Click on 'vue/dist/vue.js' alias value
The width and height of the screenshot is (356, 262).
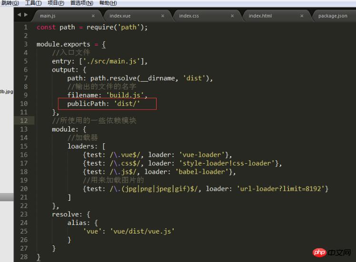(x=142, y=231)
